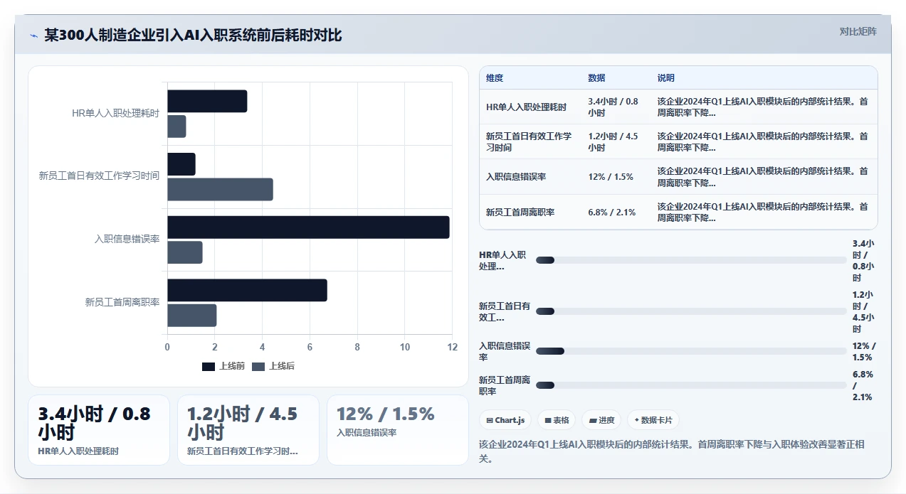The width and height of the screenshot is (906, 494).
Task: Toggle the 上线前 legend item
Action: [223, 366]
